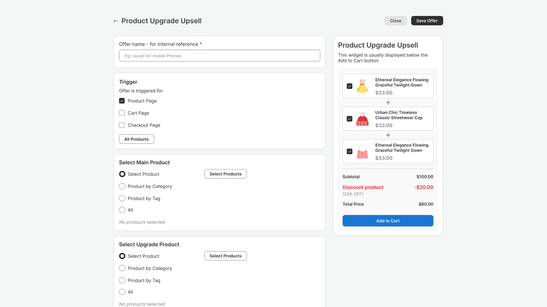Image resolution: width=547 pixels, height=307 pixels.
Task: Click the pink handbag product image
Action: 363,151
